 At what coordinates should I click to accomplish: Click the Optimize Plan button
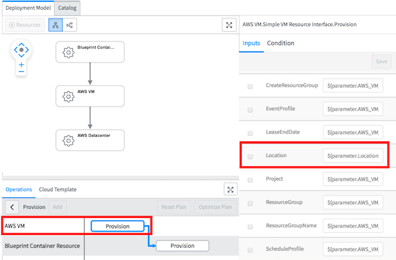[215, 207]
